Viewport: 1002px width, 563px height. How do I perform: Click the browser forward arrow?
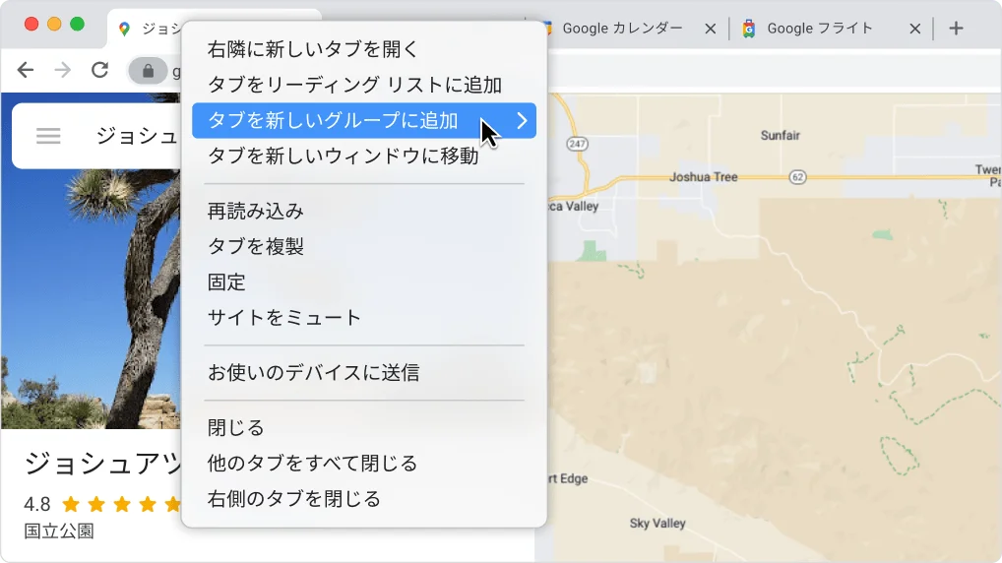pyautogui.click(x=63, y=70)
